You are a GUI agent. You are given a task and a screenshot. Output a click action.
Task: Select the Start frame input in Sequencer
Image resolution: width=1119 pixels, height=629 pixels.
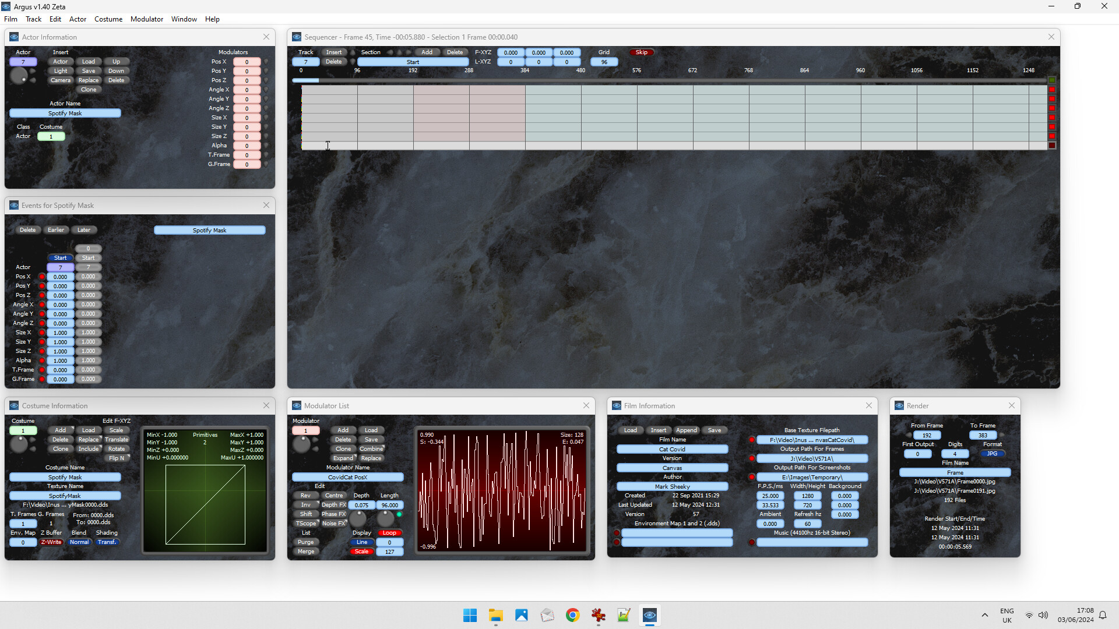coord(413,61)
